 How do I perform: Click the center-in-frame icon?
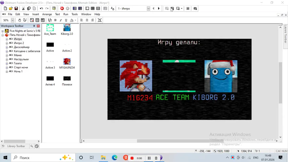(100, 20)
